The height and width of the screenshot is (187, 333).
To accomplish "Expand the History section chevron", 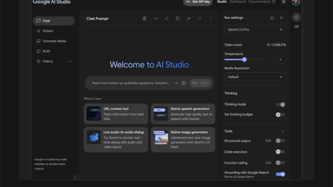I will coord(70,62).
